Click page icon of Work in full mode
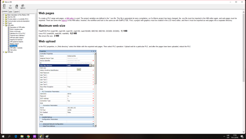246x139 pixels. coord(9,31)
